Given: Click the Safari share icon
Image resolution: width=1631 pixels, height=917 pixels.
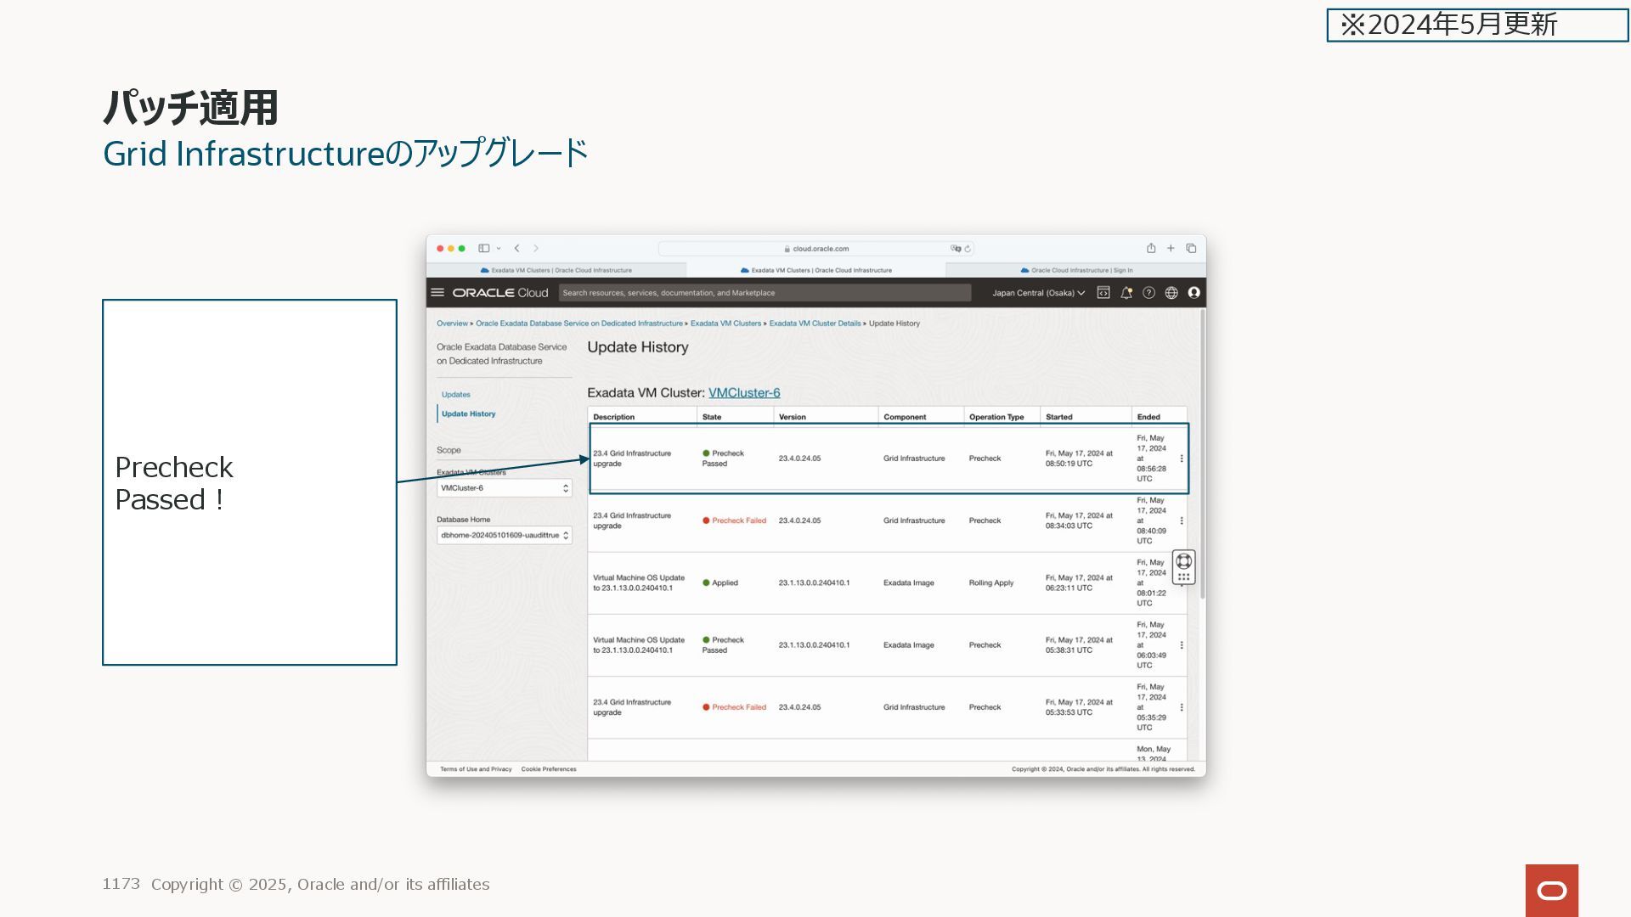Looking at the screenshot, I should click(x=1151, y=248).
